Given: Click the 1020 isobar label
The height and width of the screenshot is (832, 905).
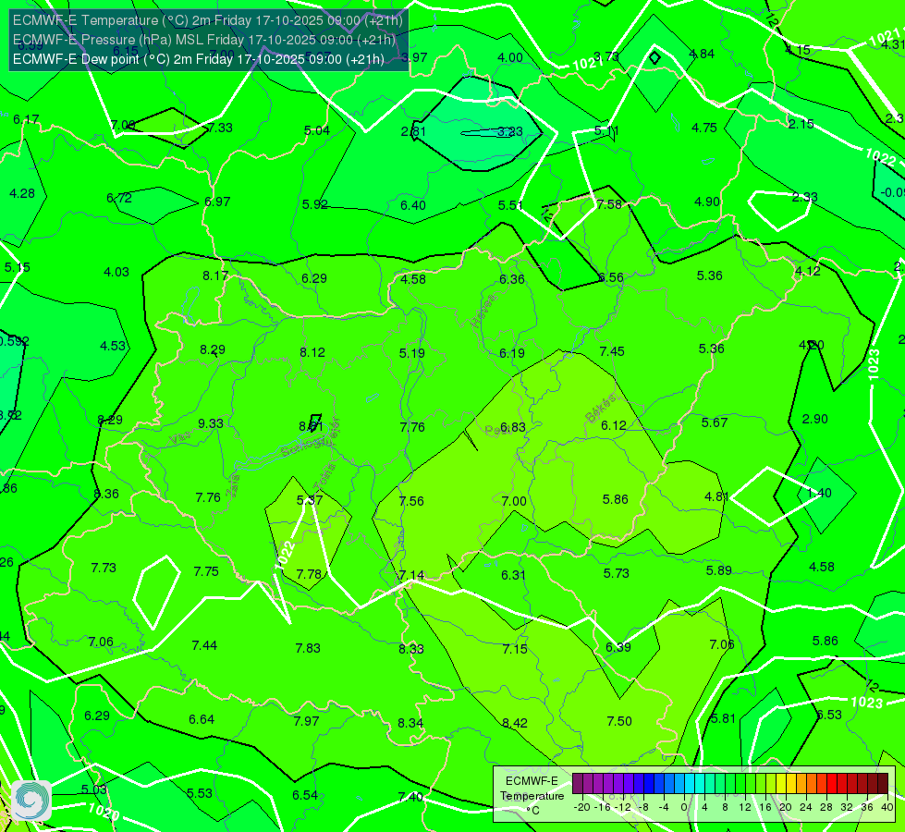Looking at the screenshot, I should tap(104, 812).
